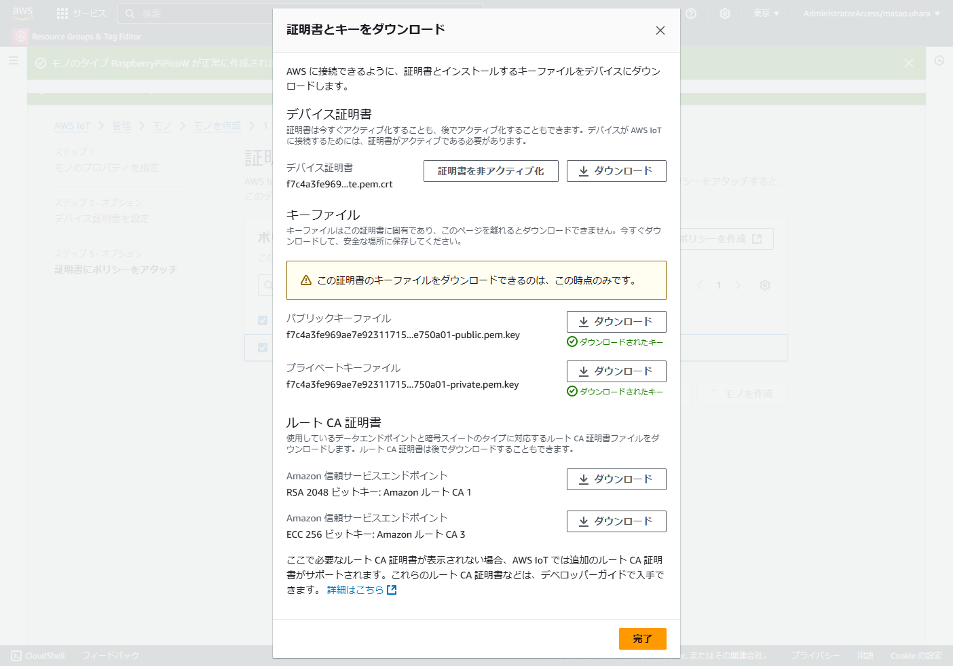The height and width of the screenshot is (666, 953).
Task: Click the モノを作成 button behind dialog
Action: tap(742, 394)
